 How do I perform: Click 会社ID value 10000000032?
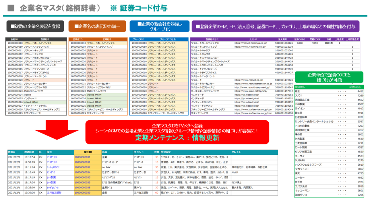coord(83,167)
